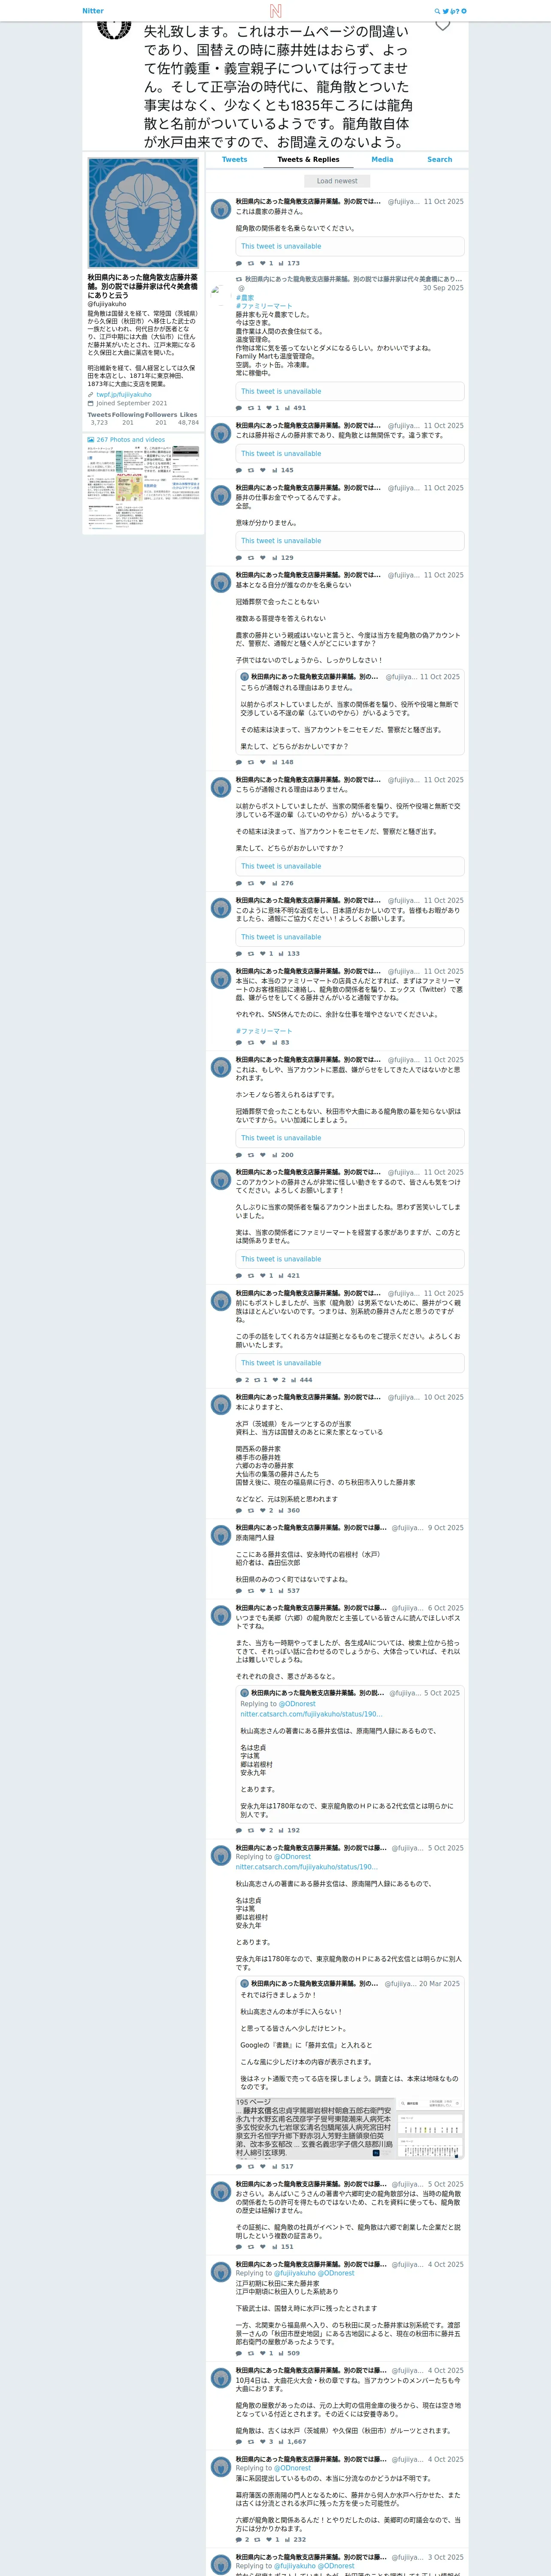Click the heart icon on the tweet with 173 views
Image resolution: width=551 pixels, height=2576 pixels.
click(x=263, y=264)
